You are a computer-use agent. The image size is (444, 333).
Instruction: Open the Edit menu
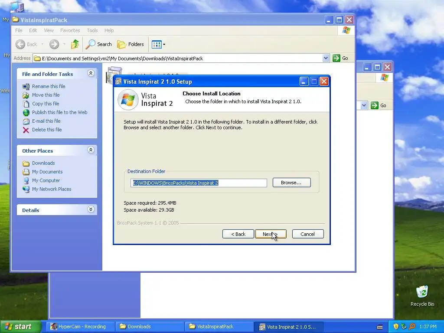(x=33, y=30)
